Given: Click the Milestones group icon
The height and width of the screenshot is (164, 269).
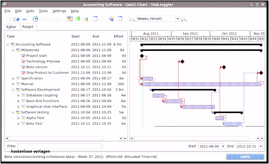Looking at the screenshot, I should pyautogui.click(x=18, y=50).
